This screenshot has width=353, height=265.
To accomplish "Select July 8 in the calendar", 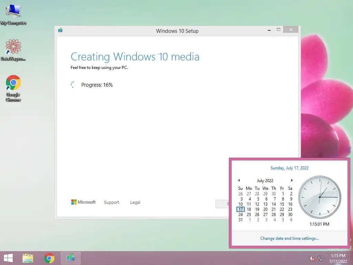I will click(x=283, y=199).
